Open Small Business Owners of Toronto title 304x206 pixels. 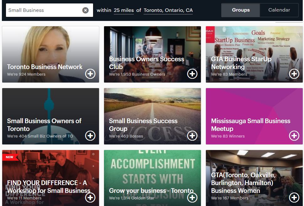(44, 125)
